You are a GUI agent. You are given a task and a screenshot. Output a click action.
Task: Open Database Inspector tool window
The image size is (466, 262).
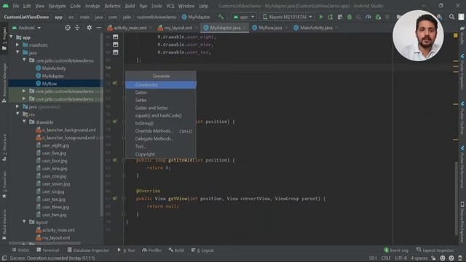[x=88, y=250]
